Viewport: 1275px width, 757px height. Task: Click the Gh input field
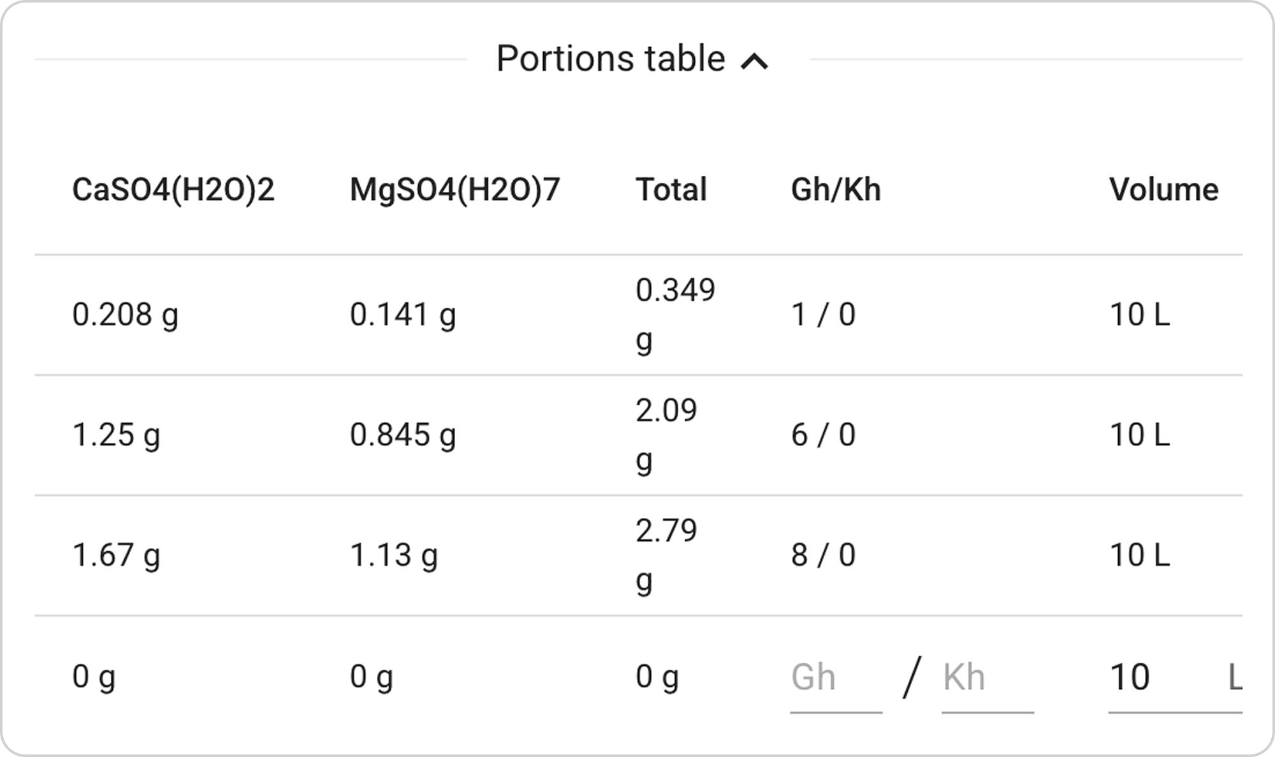tap(835, 677)
